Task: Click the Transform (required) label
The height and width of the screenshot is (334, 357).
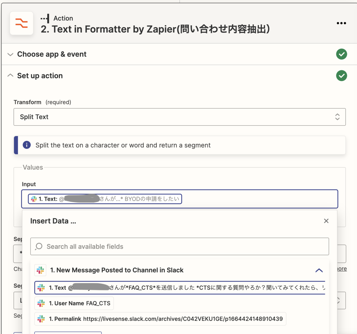Action: click(42, 102)
